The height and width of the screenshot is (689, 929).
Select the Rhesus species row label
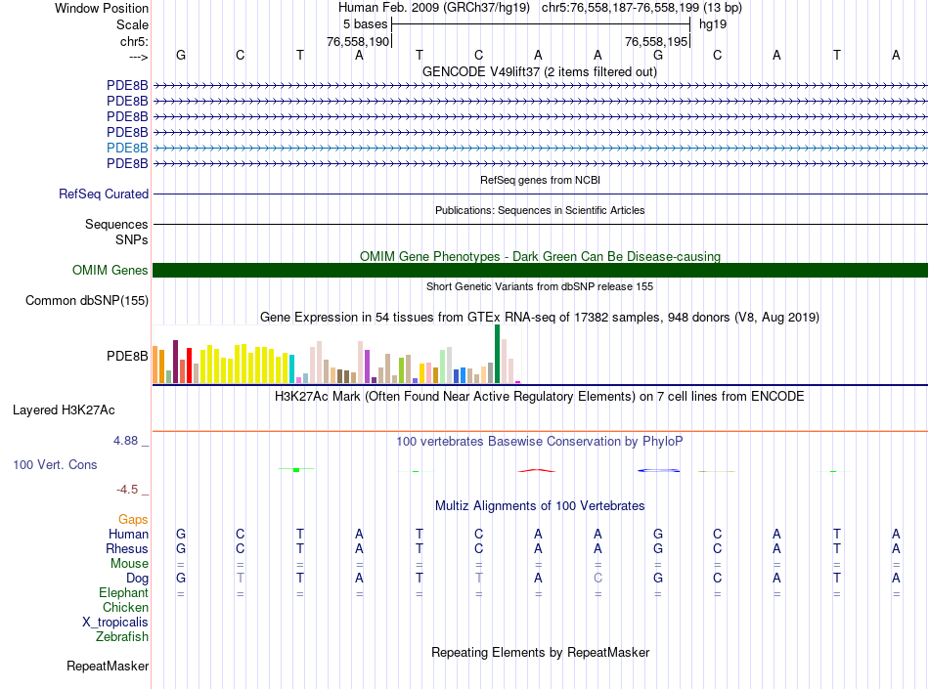pos(127,549)
